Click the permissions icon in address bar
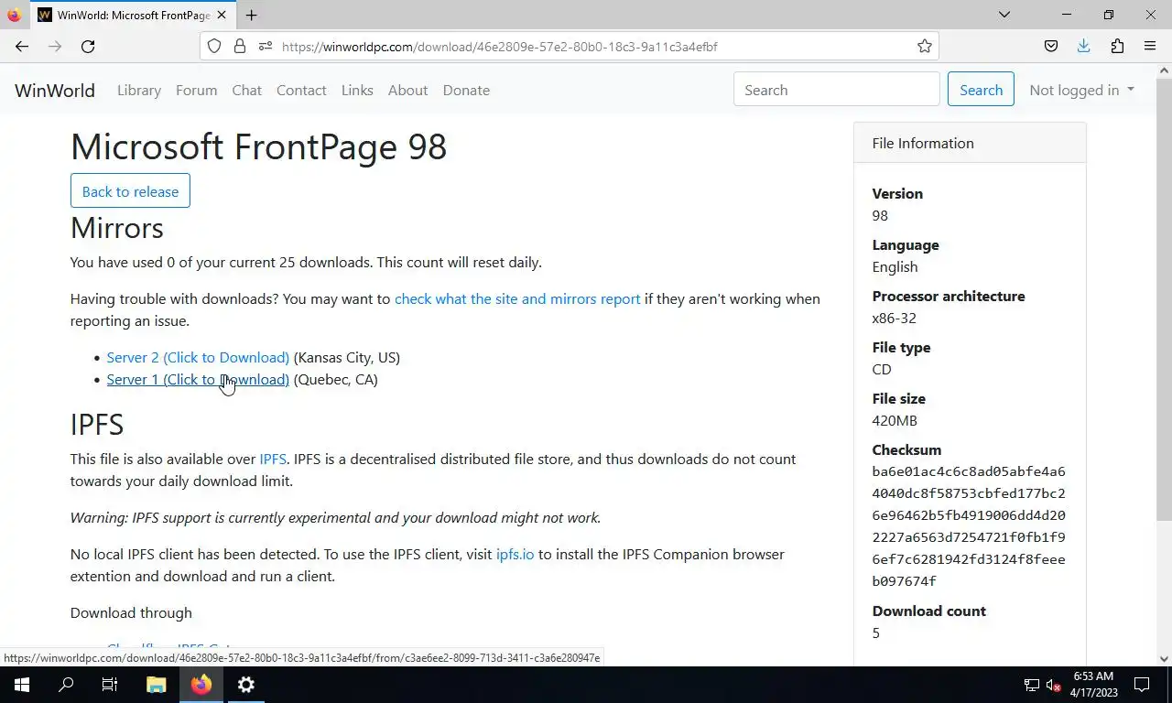 [266, 46]
